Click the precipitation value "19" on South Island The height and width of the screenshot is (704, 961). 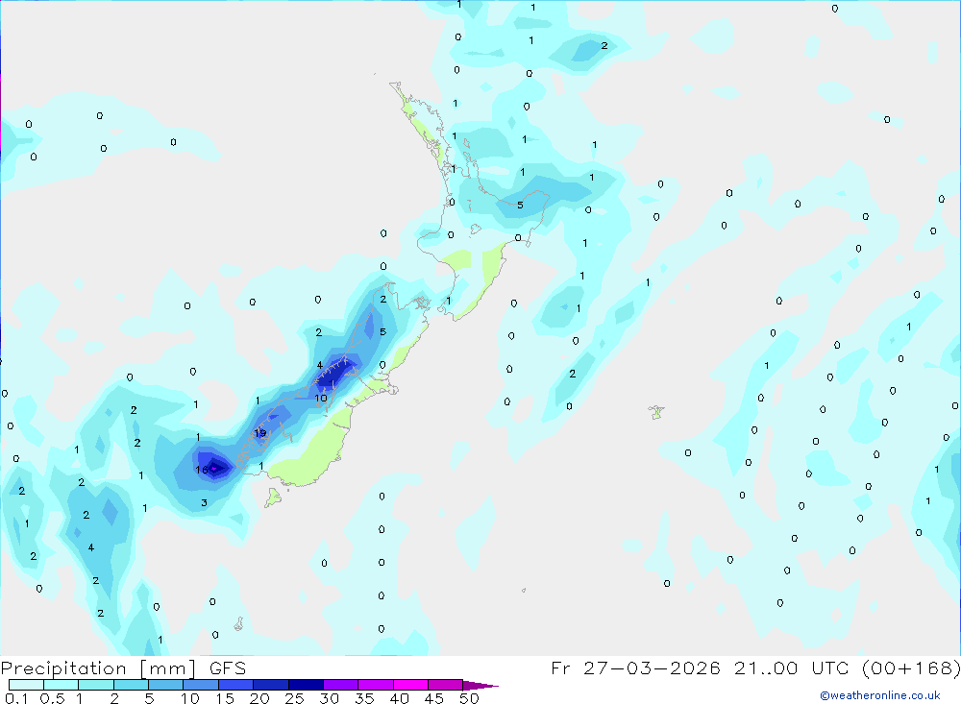[259, 433]
